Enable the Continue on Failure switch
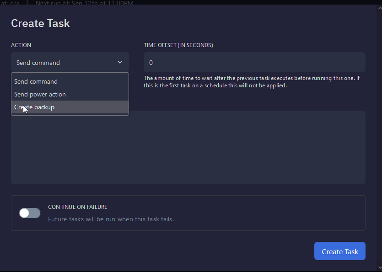 [30, 213]
